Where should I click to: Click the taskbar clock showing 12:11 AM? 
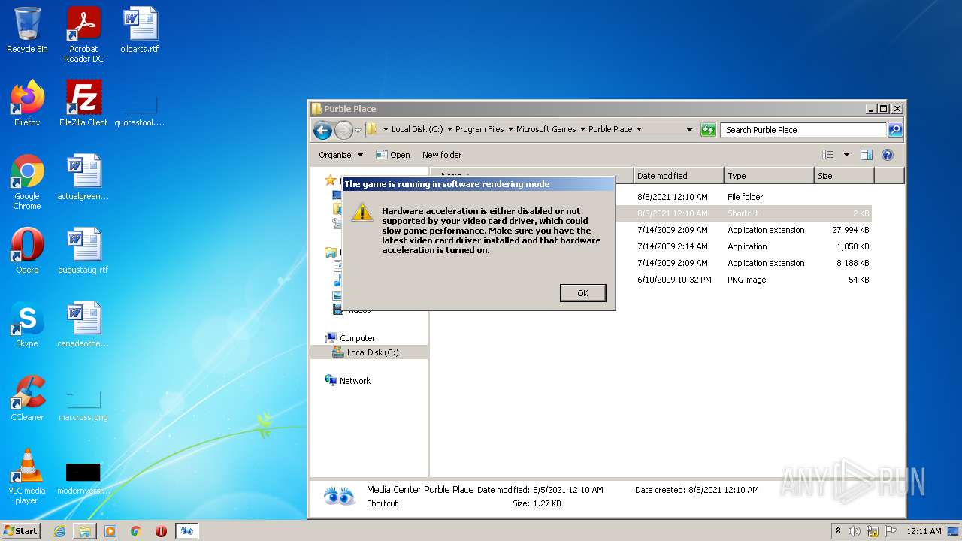(x=924, y=531)
